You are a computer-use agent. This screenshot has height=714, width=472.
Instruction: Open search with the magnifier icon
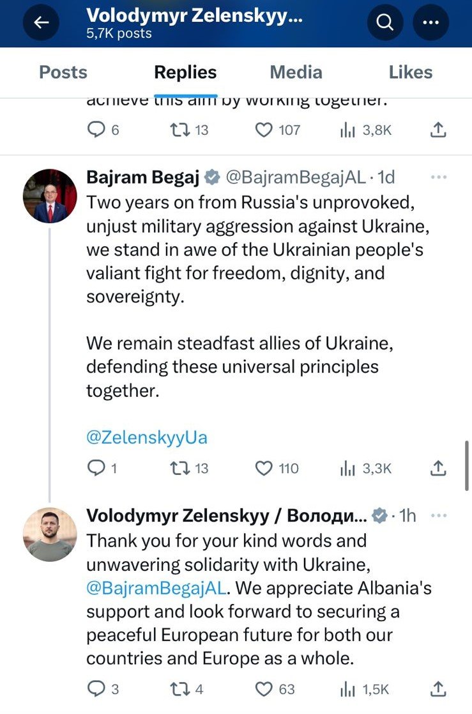pyautogui.click(x=385, y=23)
